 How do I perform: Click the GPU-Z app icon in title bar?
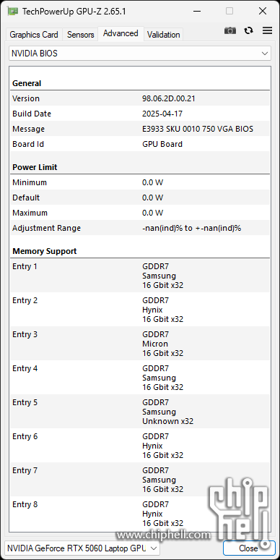(x=13, y=12)
